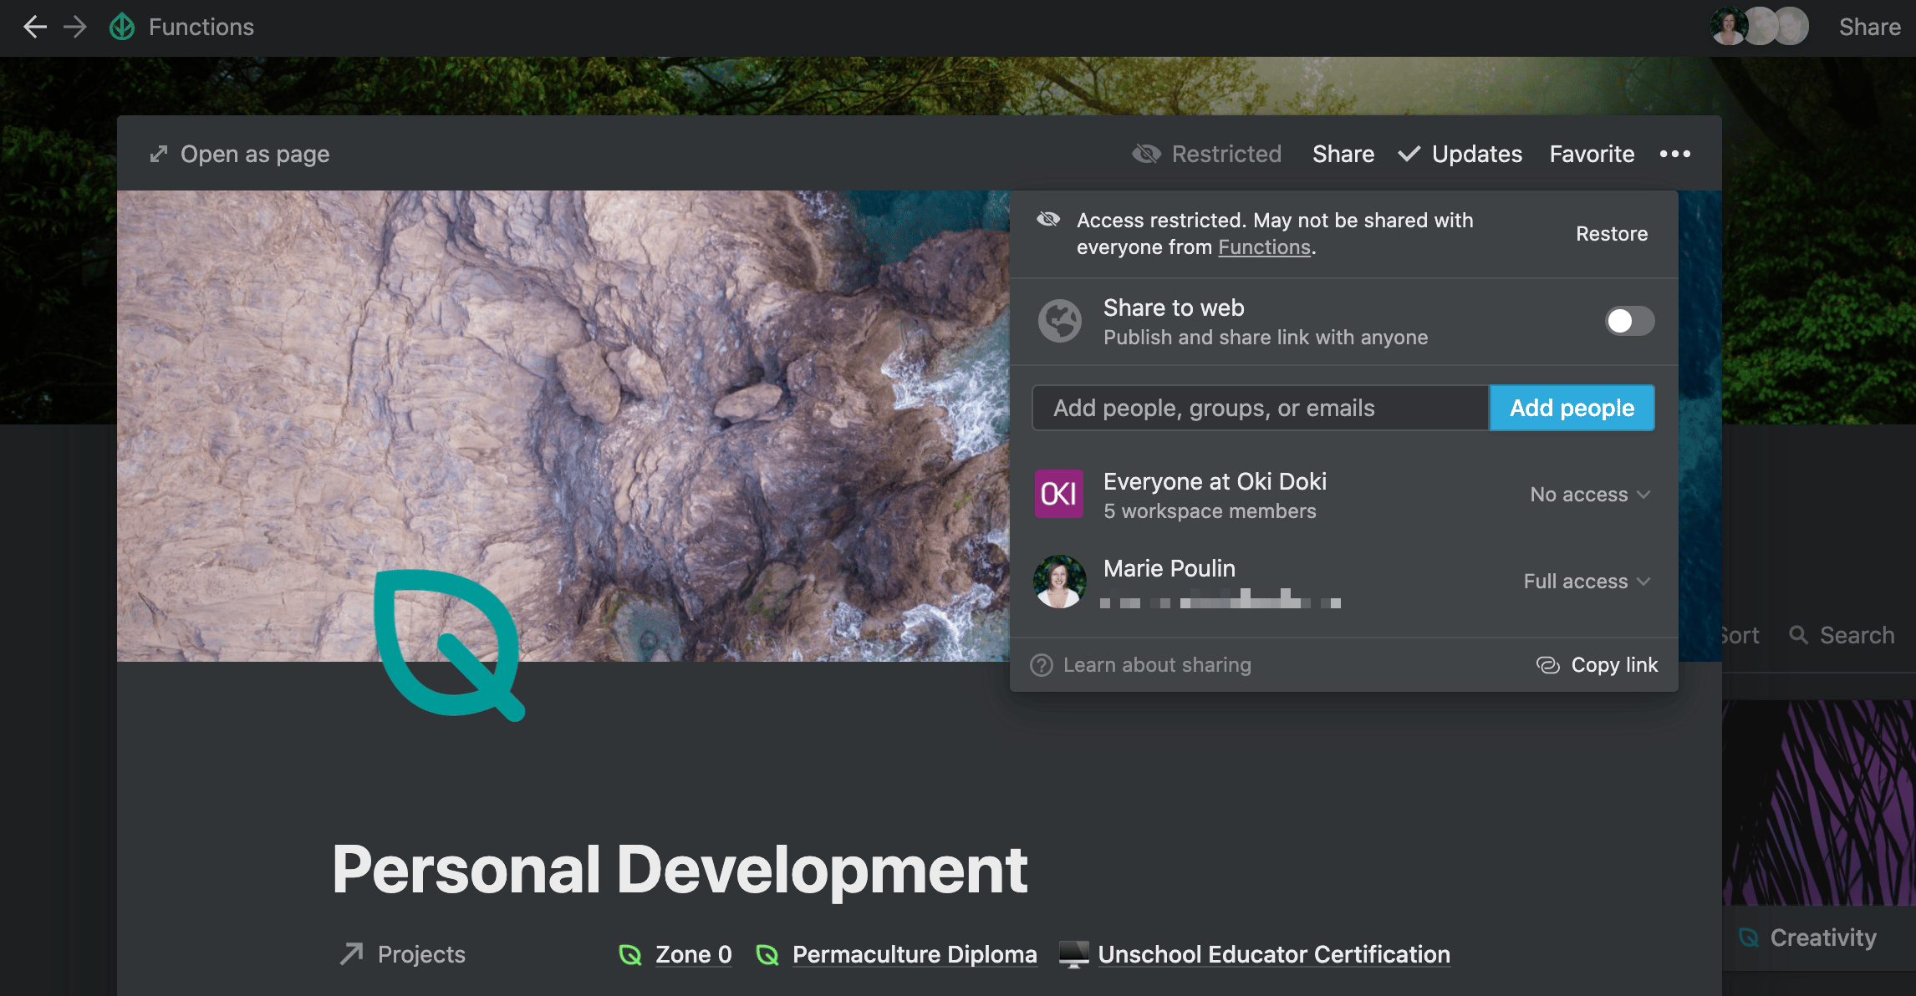Click the teal leaf page icon

(x=449, y=644)
